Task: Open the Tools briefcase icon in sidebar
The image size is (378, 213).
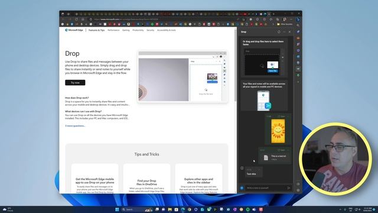Action: point(298,38)
